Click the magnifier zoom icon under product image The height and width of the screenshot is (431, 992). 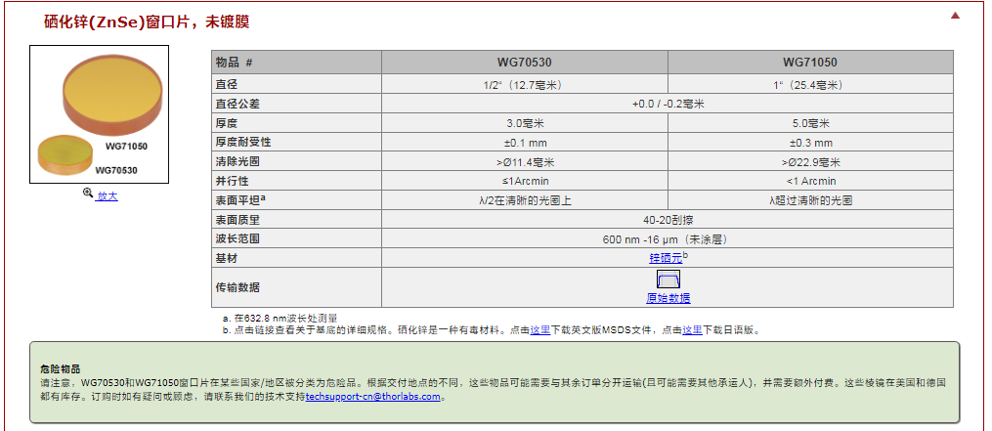point(88,194)
